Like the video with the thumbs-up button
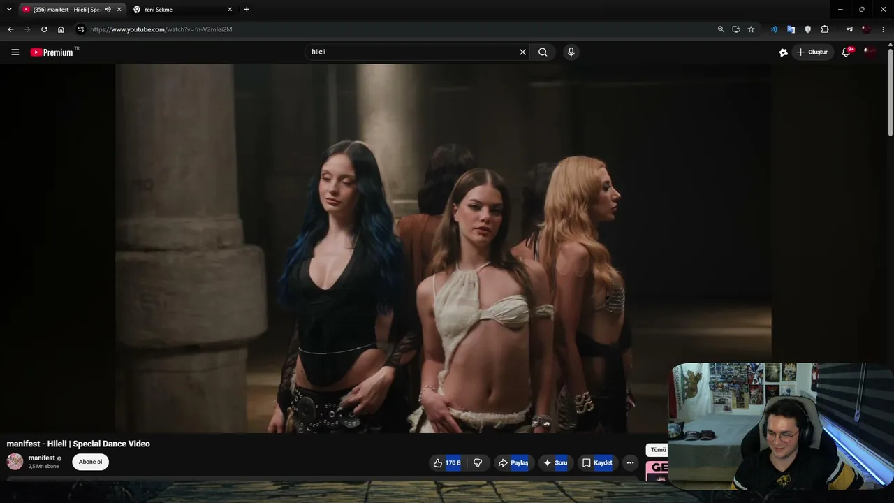 [446, 462]
